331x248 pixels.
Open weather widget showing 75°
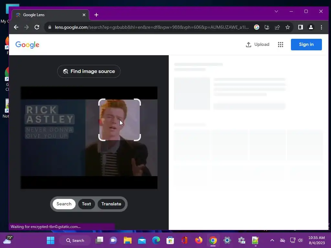(8, 240)
